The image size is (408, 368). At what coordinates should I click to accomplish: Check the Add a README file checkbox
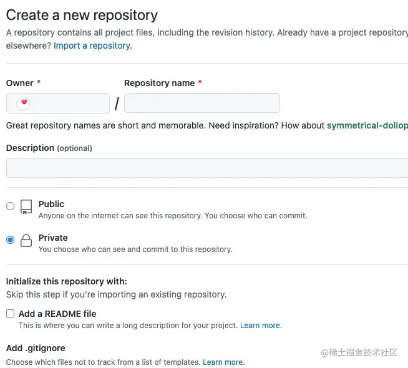tap(11, 313)
